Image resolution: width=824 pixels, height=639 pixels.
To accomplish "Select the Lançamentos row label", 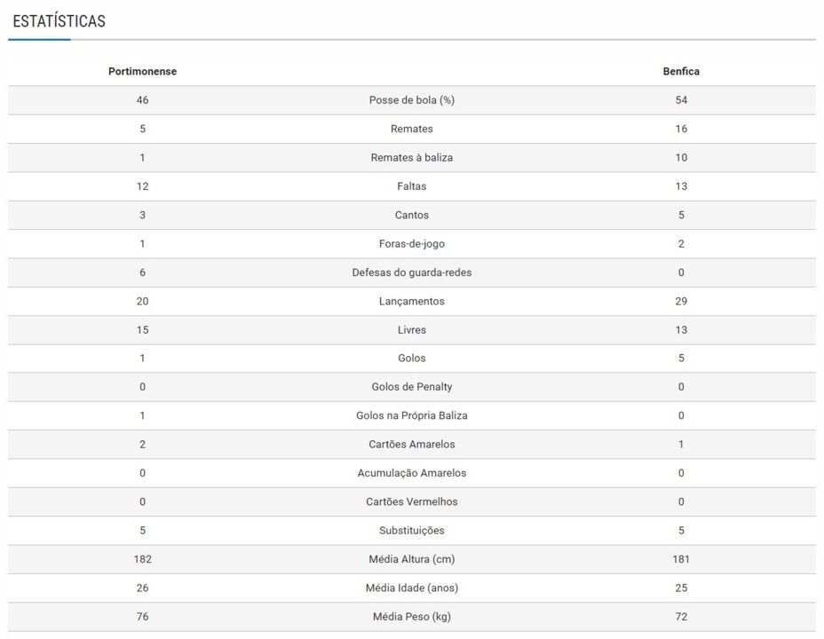I will [x=411, y=302].
